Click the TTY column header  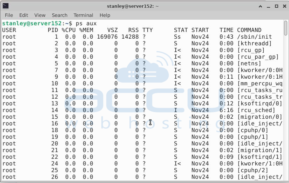click(147, 30)
